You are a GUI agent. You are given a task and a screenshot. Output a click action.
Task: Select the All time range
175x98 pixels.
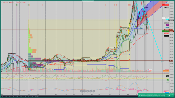coord(32,96)
